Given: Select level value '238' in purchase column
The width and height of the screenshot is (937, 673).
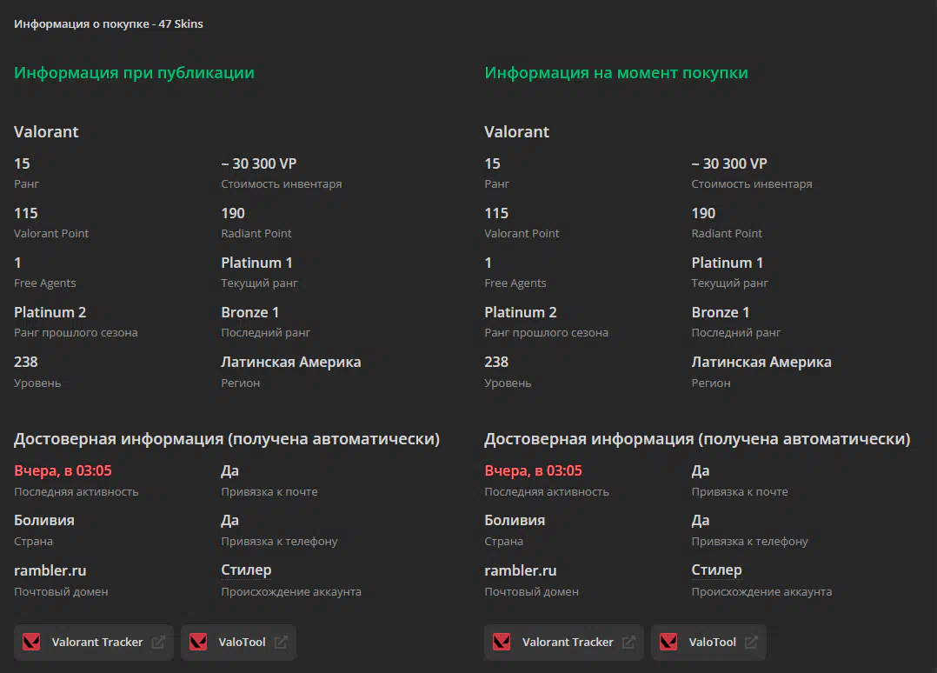Looking at the screenshot, I should [x=496, y=363].
